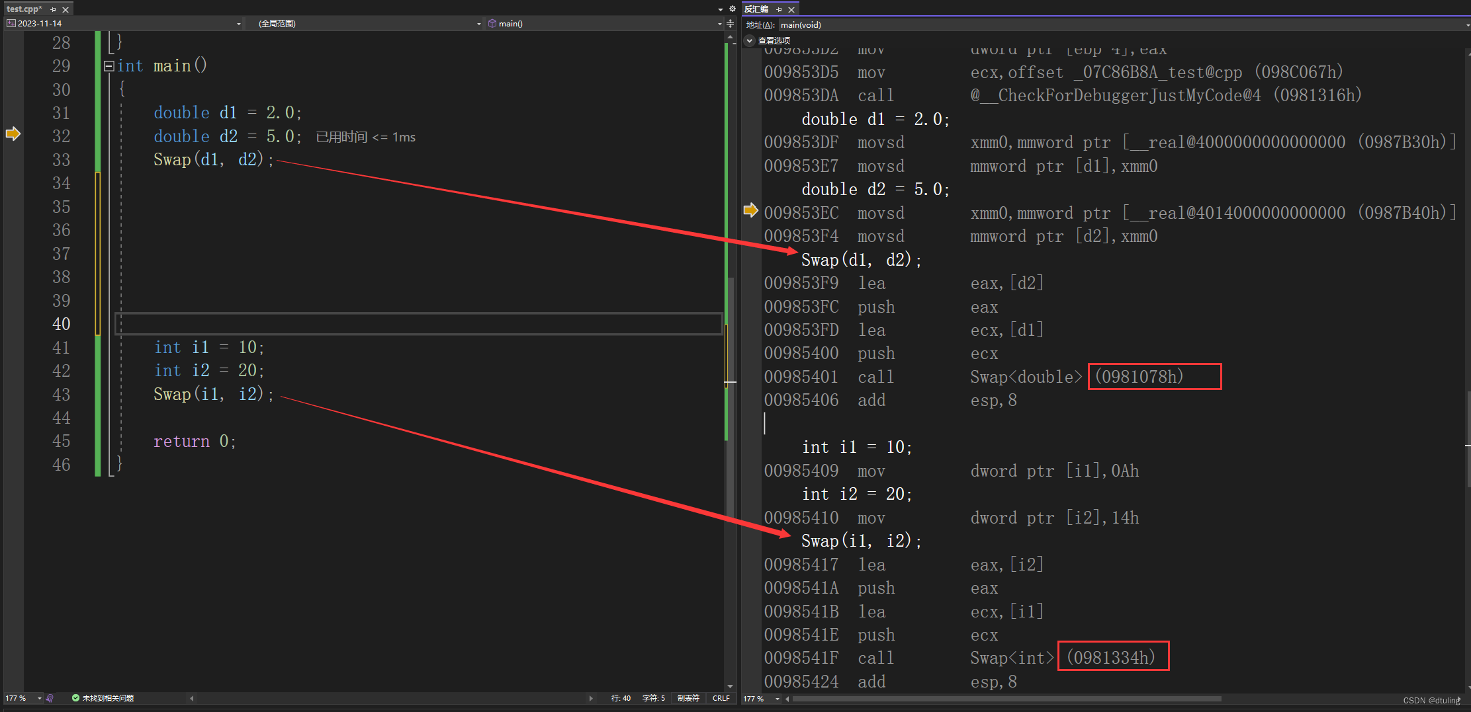1471x712 pixels.
Task: Click the disassembly horizontal scrollbar thumb
Action: click(1007, 699)
